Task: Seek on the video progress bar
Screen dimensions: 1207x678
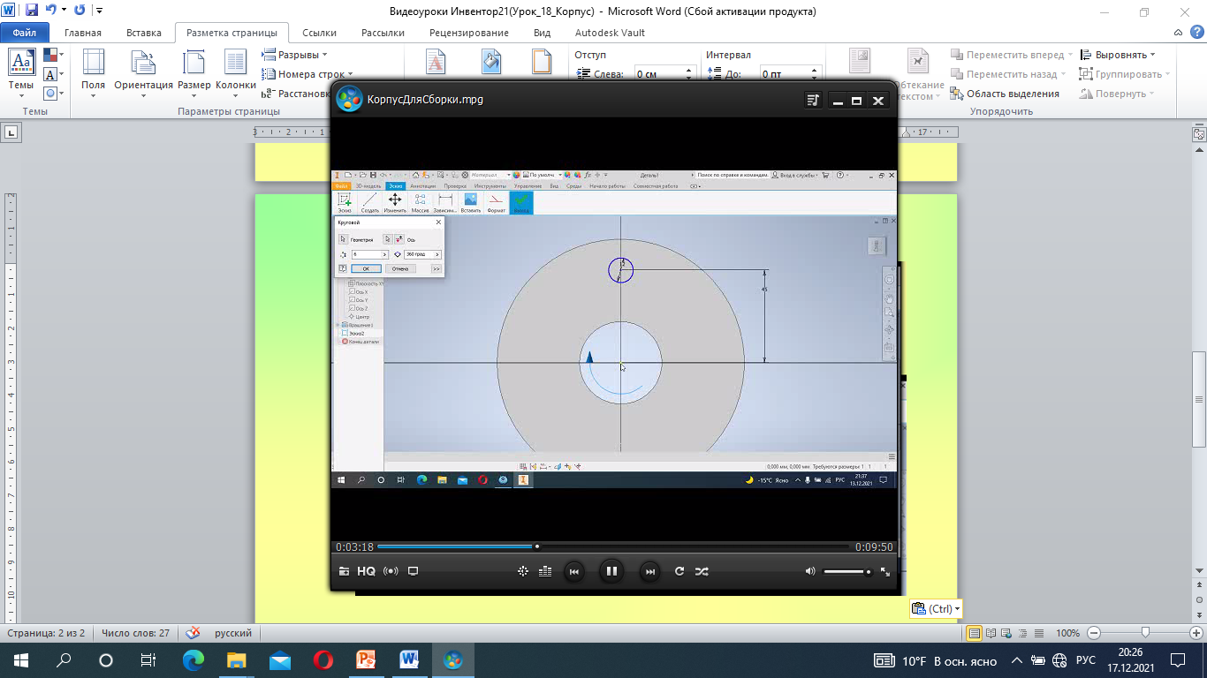Action: point(613,546)
